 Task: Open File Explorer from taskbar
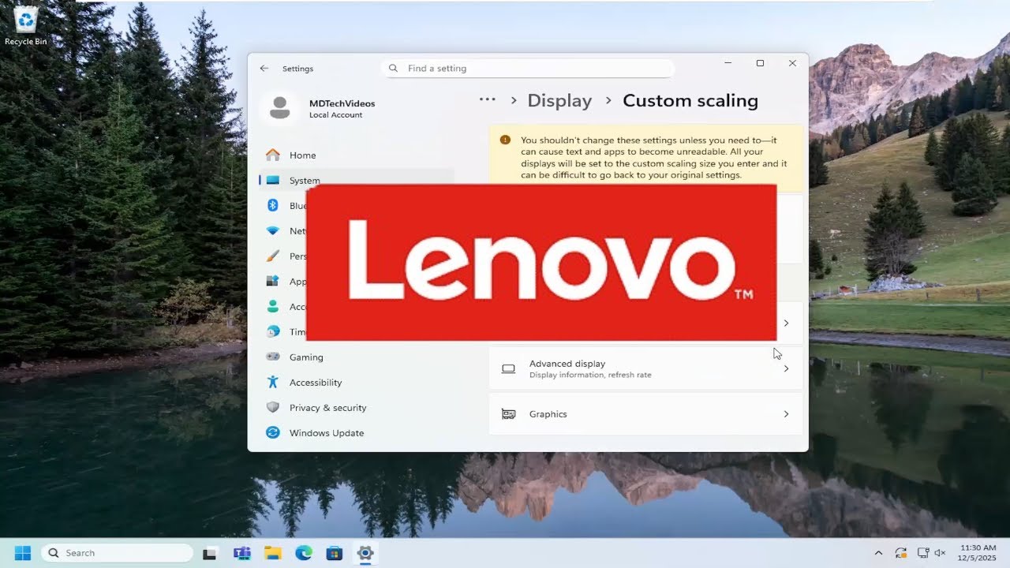point(273,553)
